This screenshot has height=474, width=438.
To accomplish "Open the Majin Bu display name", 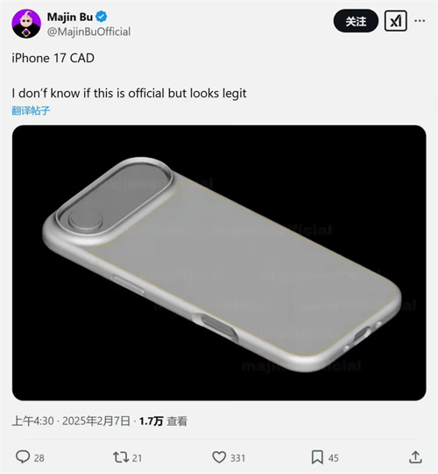I will pos(70,17).
